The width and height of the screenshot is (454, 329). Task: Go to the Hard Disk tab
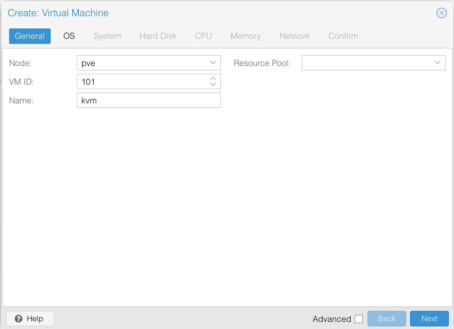pos(158,36)
